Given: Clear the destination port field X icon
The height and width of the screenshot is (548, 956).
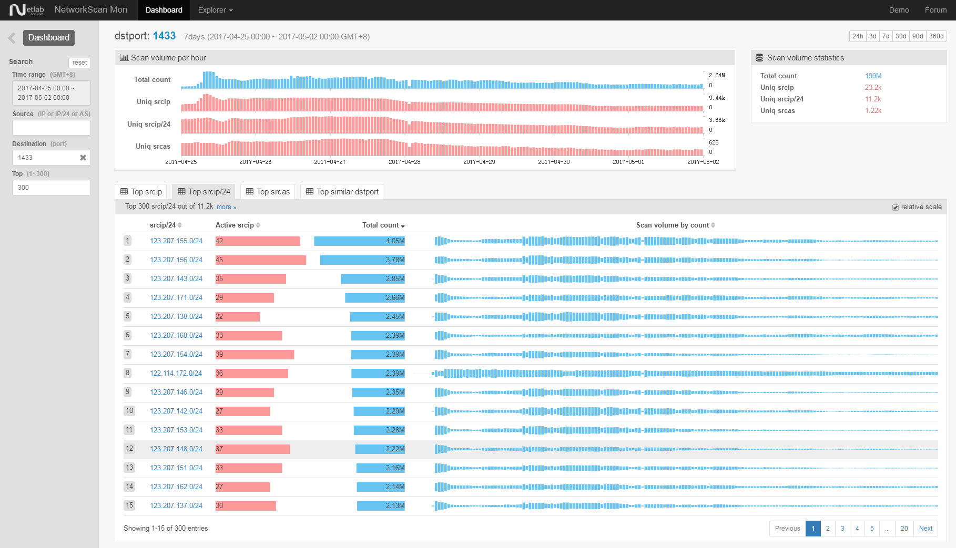Looking at the screenshot, I should click(x=83, y=158).
